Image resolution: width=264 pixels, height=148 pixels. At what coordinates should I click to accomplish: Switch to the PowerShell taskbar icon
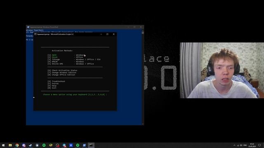click(x=84, y=145)
